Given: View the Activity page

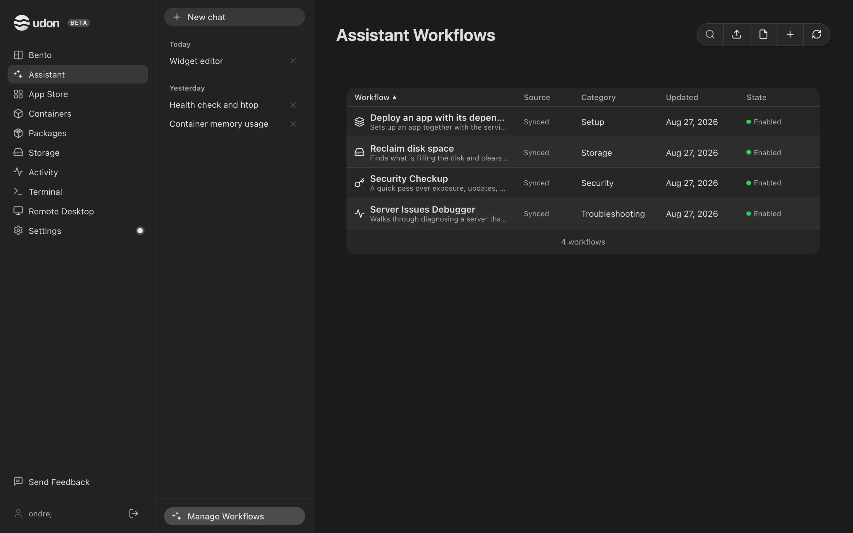Looking at the screenshot, I should point(78,172).
